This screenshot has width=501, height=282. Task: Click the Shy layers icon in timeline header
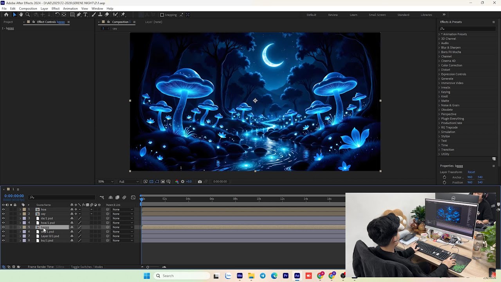tap(111, 197)
